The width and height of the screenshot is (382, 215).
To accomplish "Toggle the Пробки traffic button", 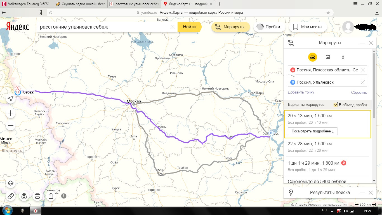I will tap(269, 27).
